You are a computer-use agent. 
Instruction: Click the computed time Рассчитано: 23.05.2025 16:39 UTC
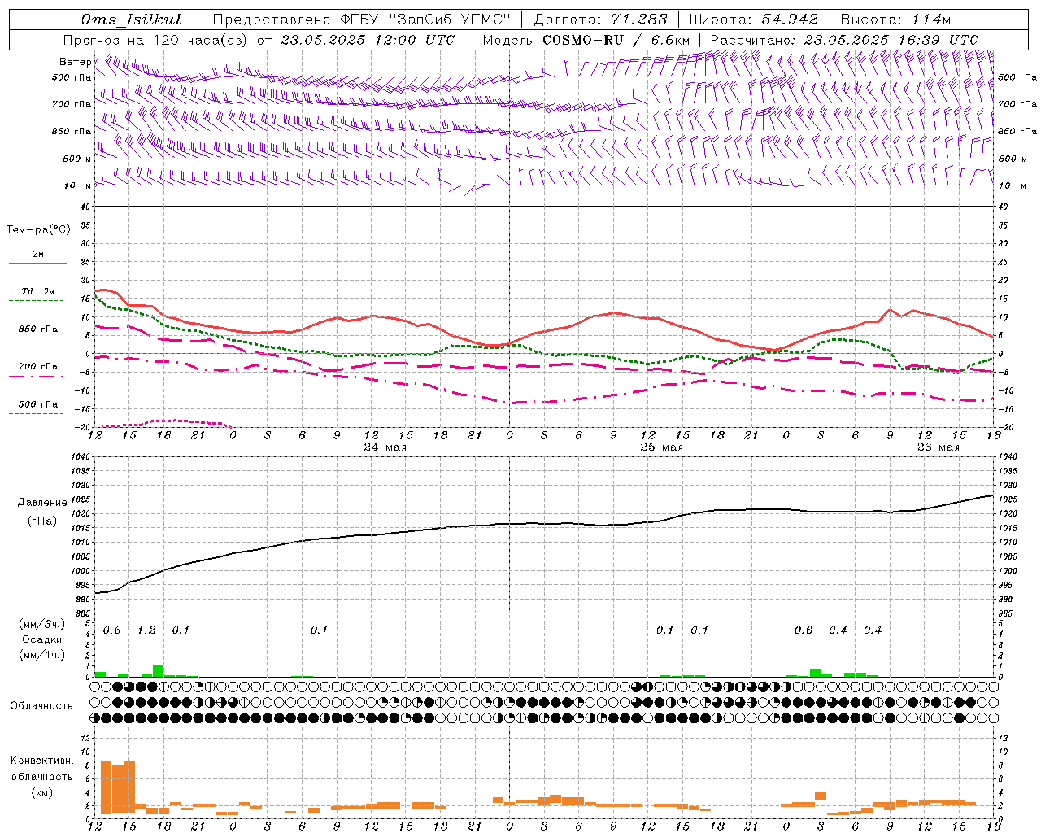pyautogui.click(x=844, y=40)
